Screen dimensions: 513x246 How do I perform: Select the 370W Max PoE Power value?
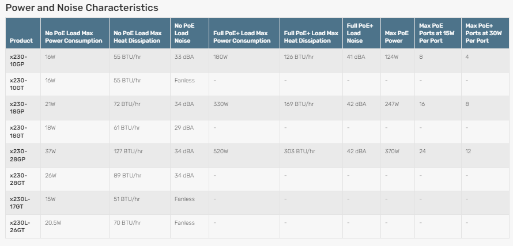(392, 152)
